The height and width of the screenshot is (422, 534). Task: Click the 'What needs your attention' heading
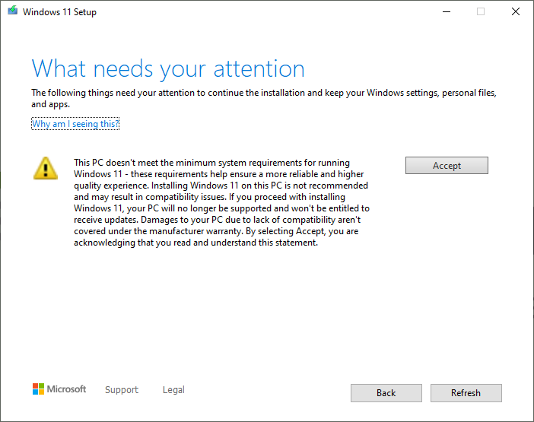click(x=168, y=69)
